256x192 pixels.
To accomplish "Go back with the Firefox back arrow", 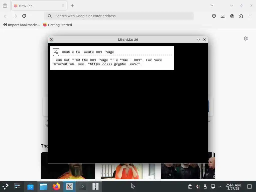I will click(x=6, y=16).
